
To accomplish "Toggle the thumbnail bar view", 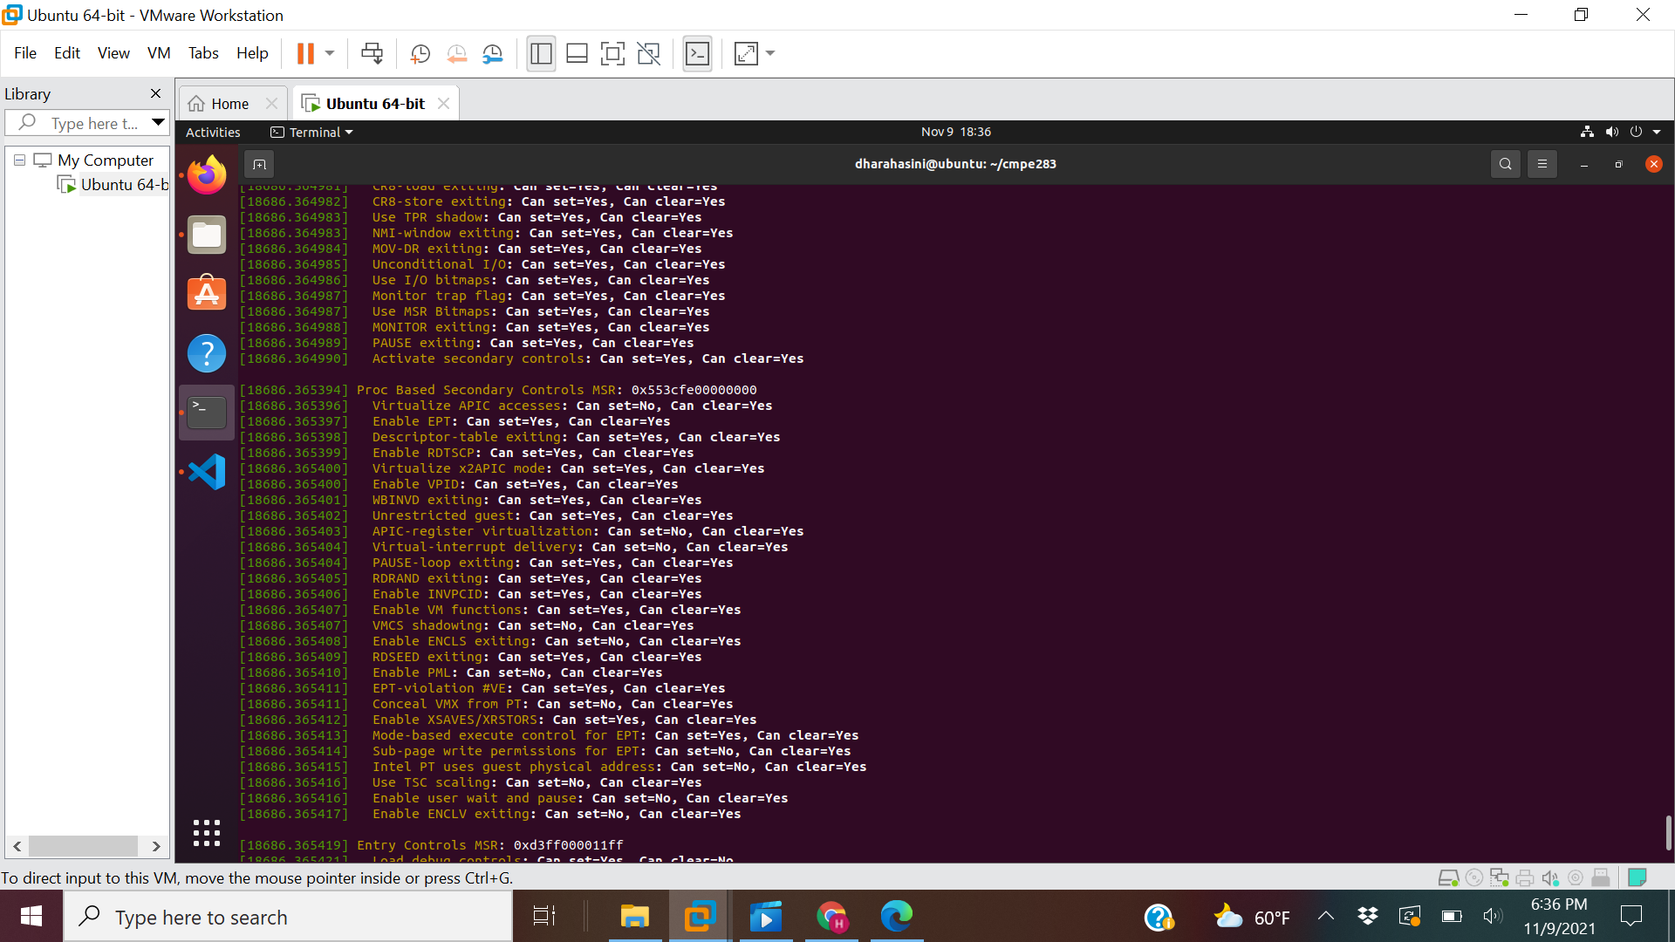I will 577,54.
